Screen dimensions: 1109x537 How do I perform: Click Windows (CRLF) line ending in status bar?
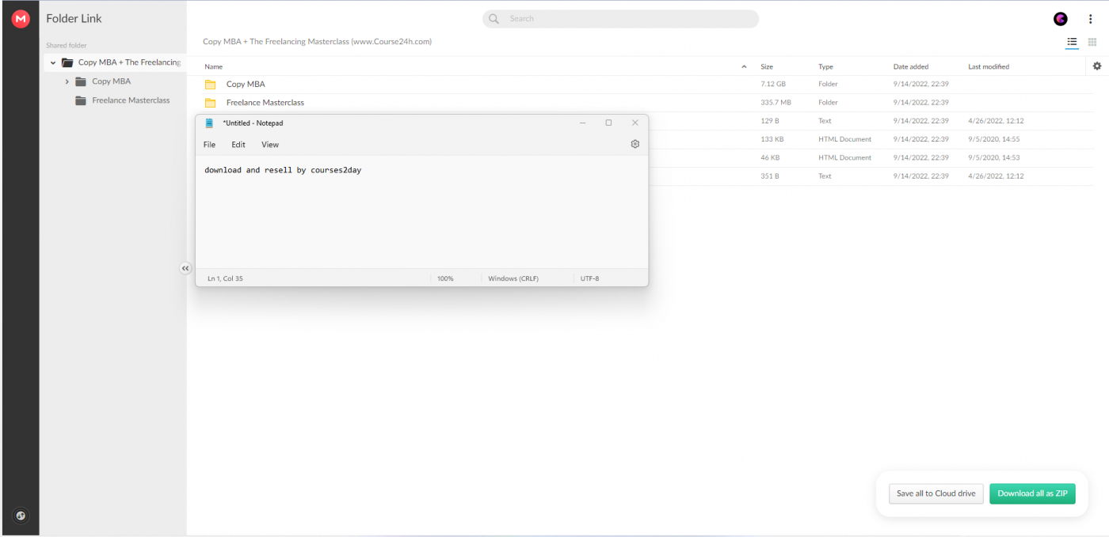tap(513, 278)
